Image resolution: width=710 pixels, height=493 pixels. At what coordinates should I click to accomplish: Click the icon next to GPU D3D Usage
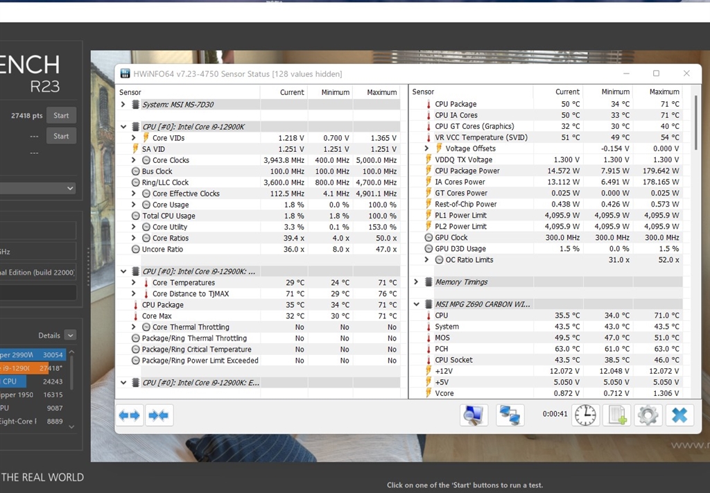point(428,248)
